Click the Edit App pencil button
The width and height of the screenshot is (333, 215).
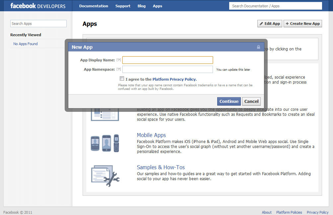270,24
